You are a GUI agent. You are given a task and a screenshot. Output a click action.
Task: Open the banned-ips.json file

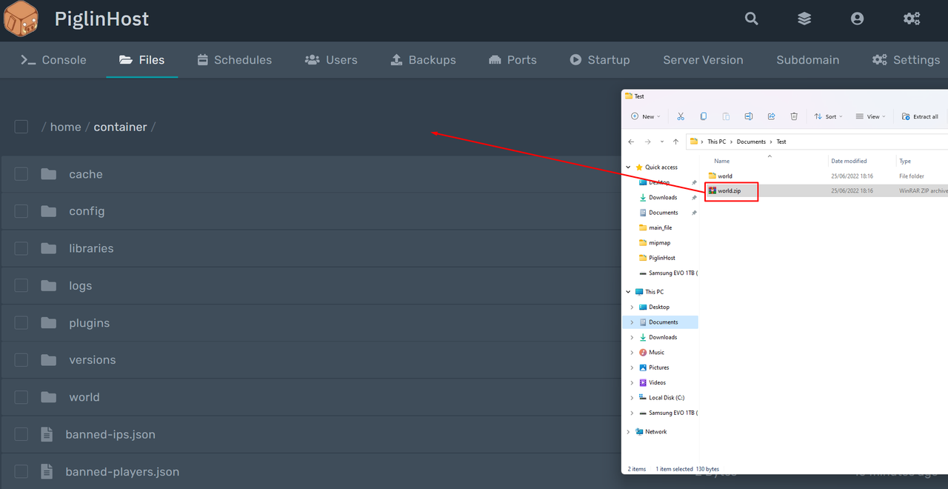[110, 434]
